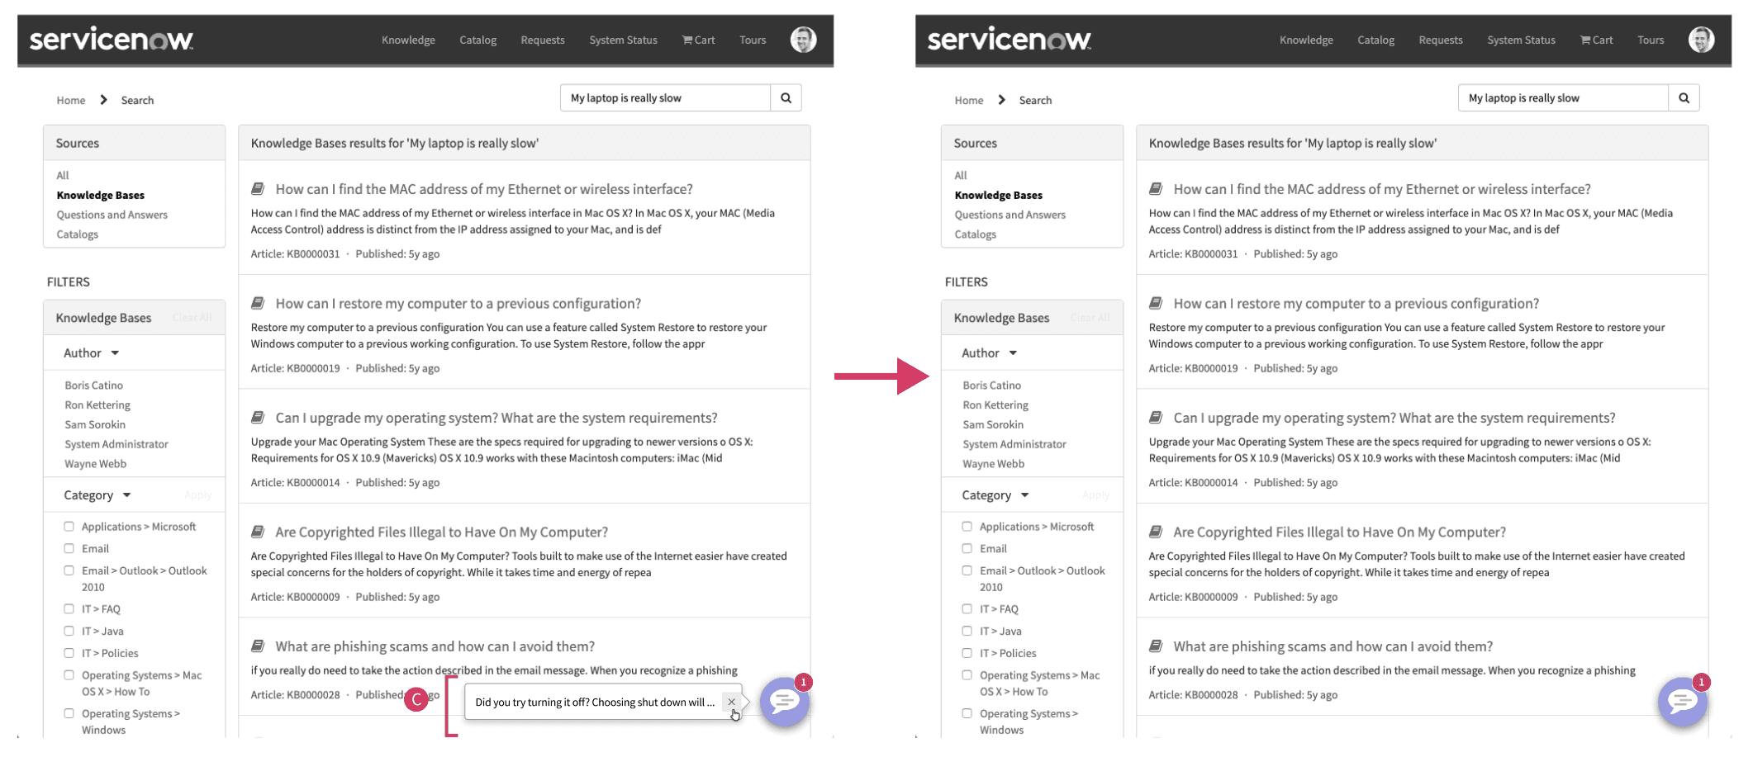Open 'What are phishing scams' article, right screenshot

coord(1333,646)
